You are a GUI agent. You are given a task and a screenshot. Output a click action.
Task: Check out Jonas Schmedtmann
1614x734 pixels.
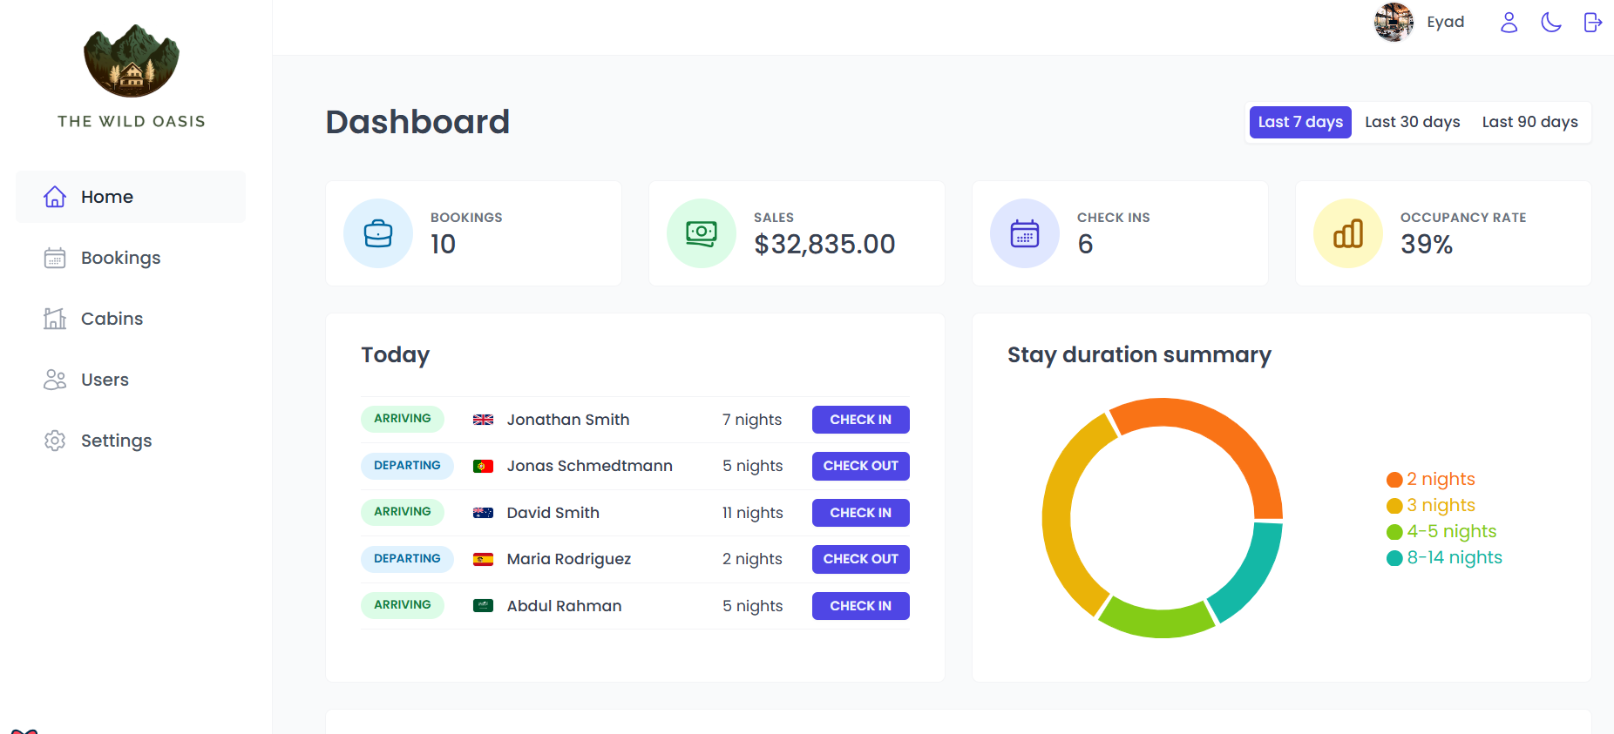click(x=860, y=466)
